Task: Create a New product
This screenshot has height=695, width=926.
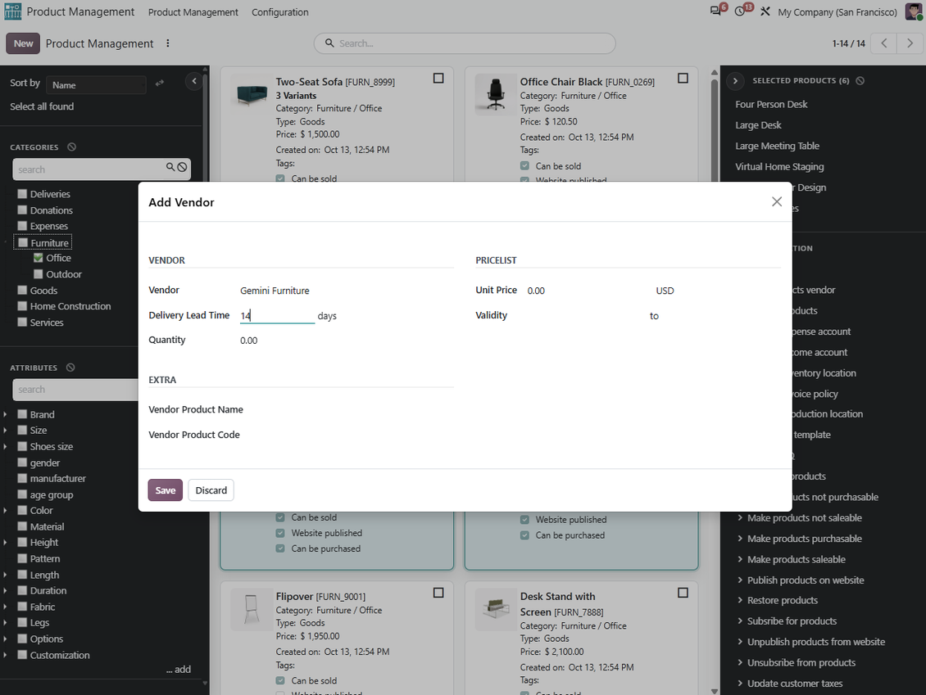Action: pos(23,43)
